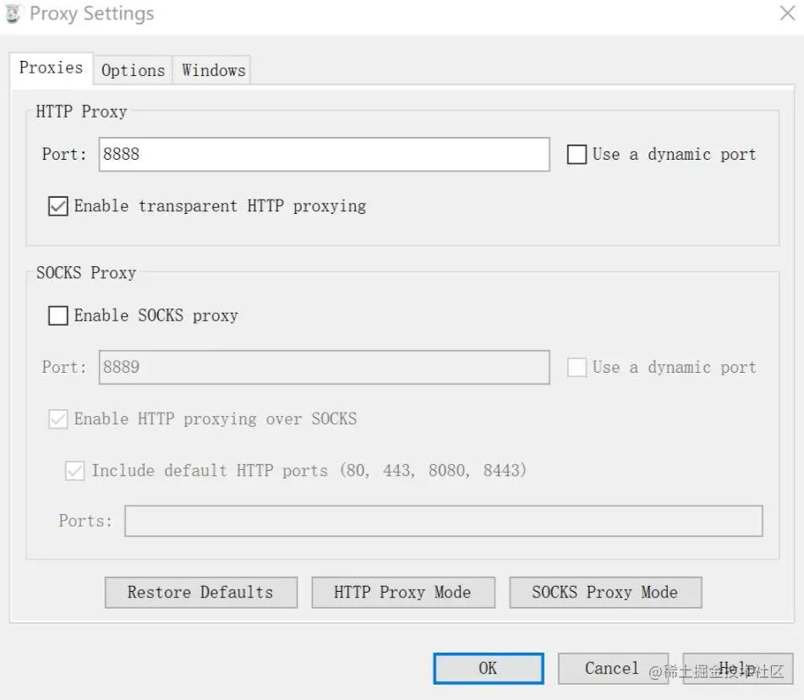Open the Windows tab

tap(213, 70)
